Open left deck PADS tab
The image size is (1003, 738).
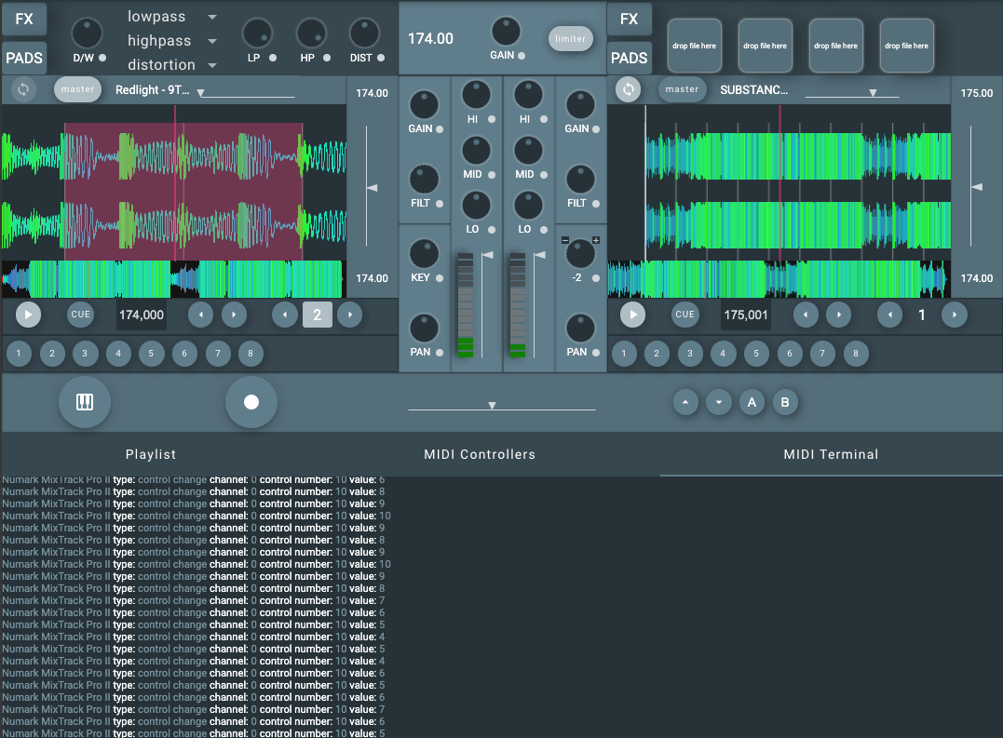24,58
